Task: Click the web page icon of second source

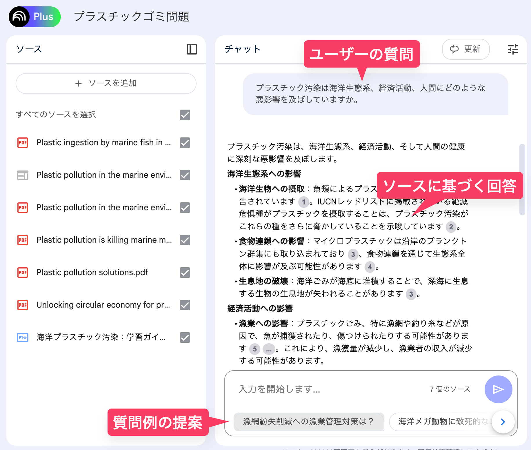Action: 23,175
